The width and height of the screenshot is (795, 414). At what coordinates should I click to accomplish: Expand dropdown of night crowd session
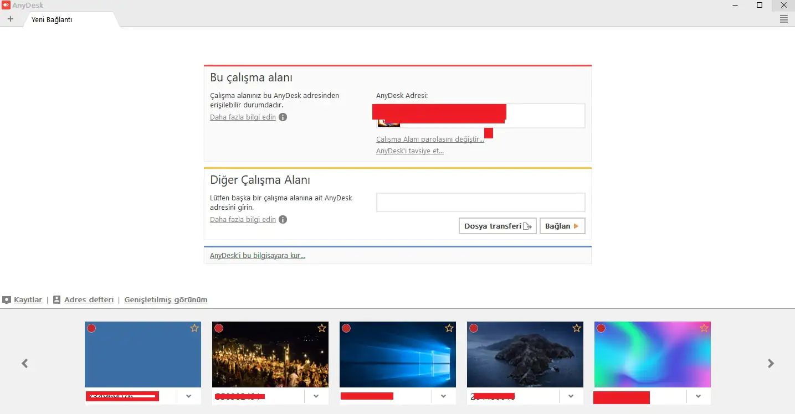[316, 396]
